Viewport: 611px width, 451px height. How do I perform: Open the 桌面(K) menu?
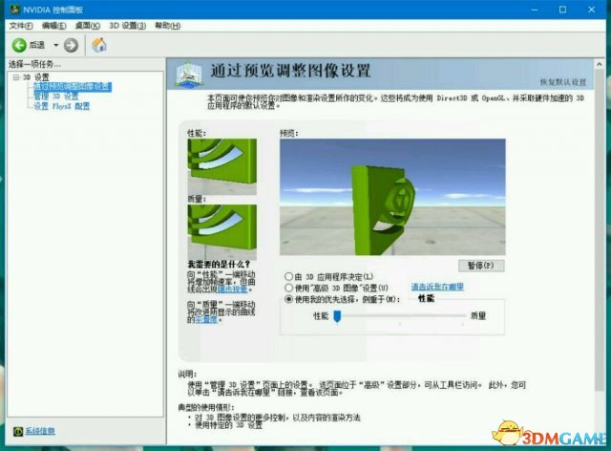tap(87, 26)
